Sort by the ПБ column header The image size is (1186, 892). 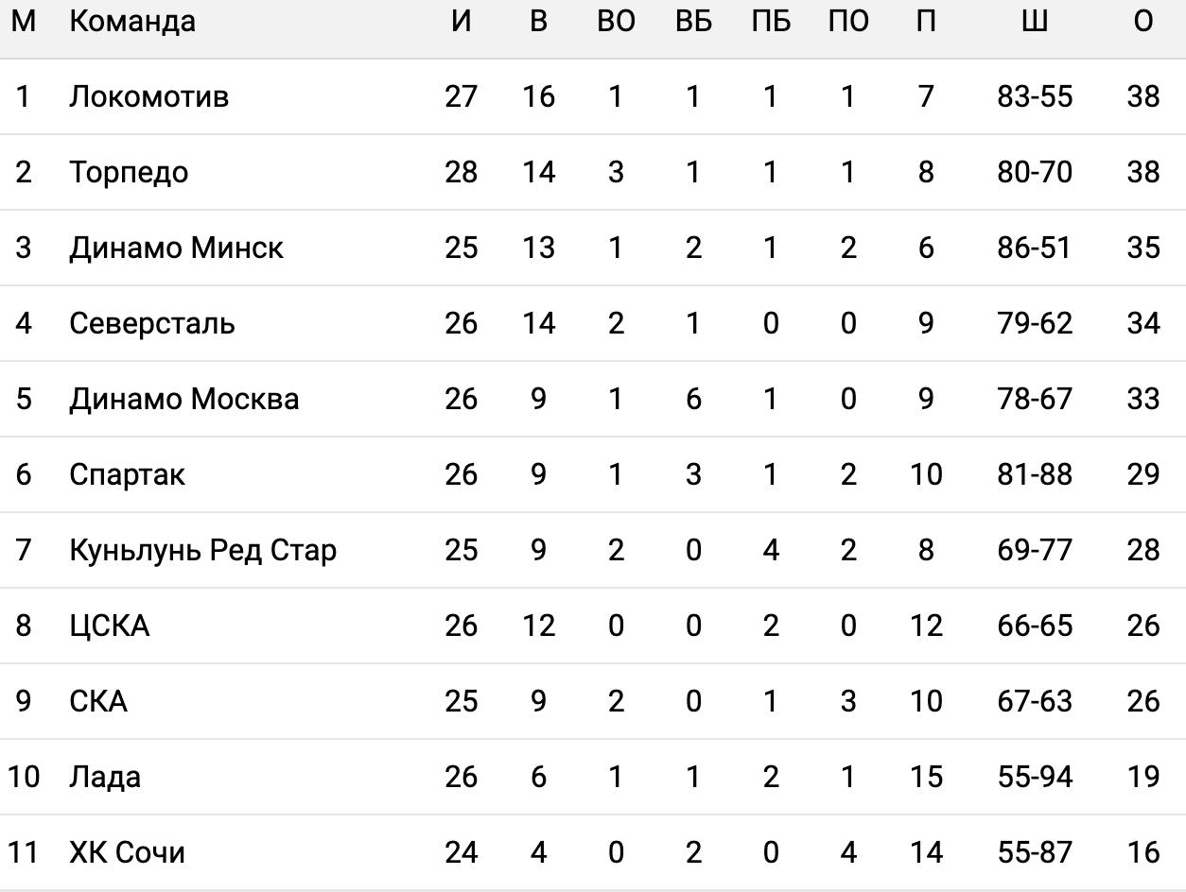[771, 21]
